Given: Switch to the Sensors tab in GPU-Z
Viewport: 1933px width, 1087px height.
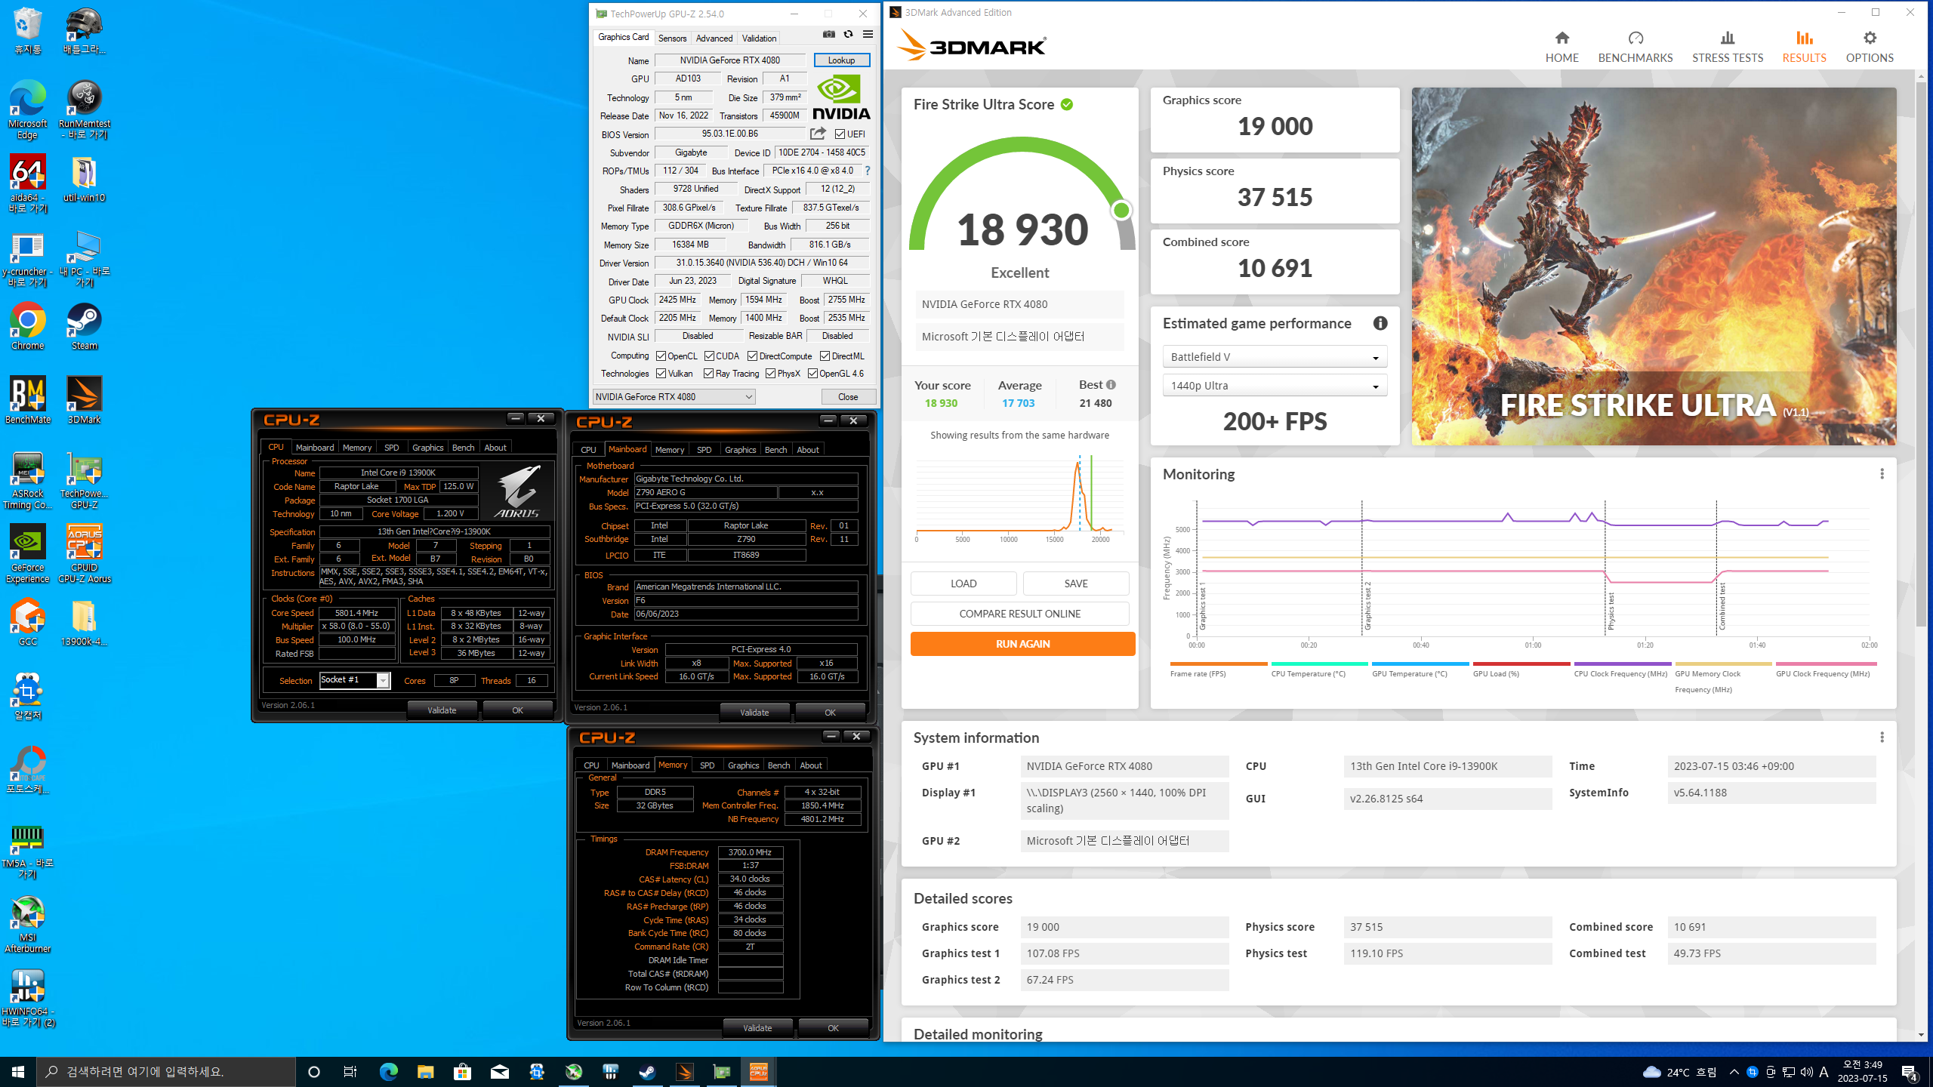Looking at the screenshot, I should (672, 38).
